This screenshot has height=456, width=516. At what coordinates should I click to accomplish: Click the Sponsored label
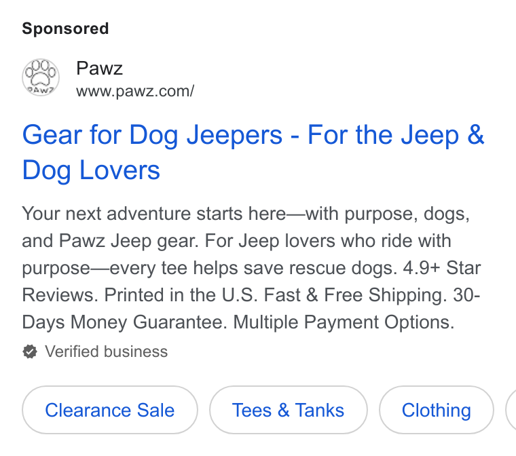click(x=65, y=28)
